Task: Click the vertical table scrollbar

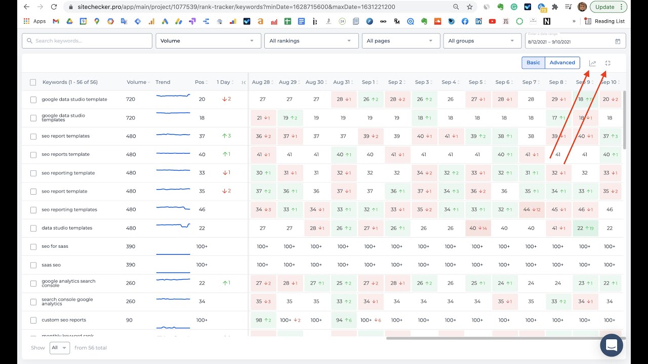Action: [624, 120]
